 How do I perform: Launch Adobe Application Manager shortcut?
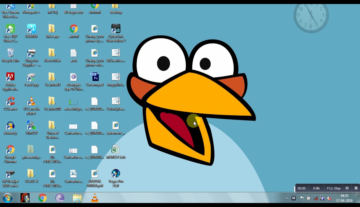10,82
